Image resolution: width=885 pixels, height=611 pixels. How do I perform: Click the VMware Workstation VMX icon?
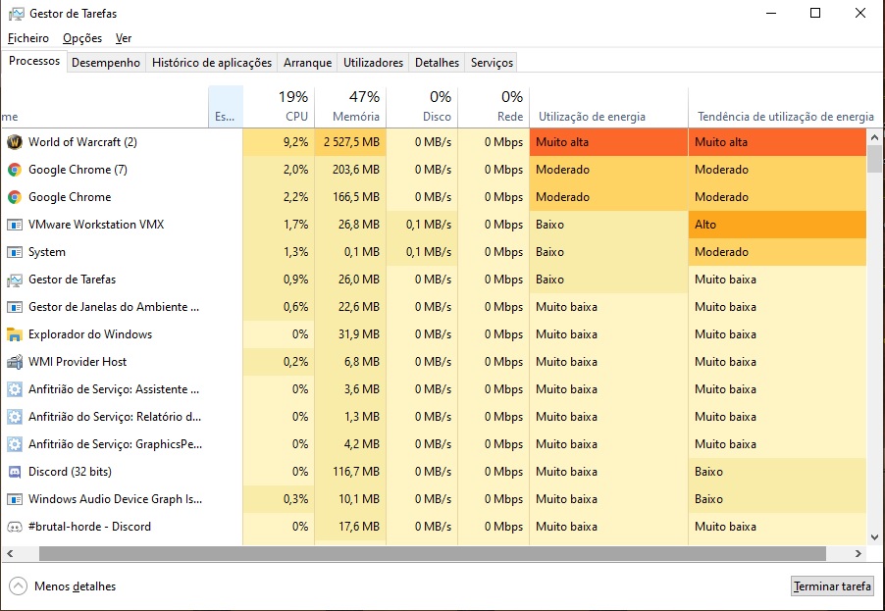15,225
